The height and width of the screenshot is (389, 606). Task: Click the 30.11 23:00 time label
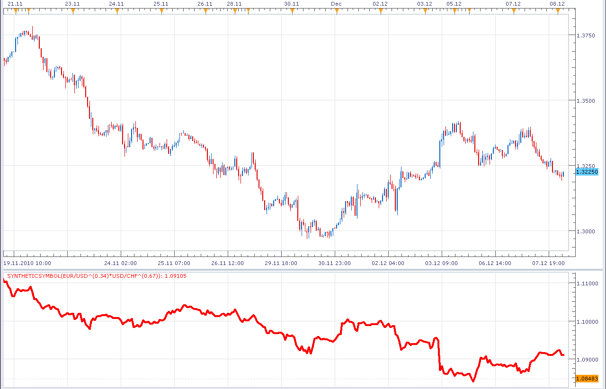coord(335,263)
